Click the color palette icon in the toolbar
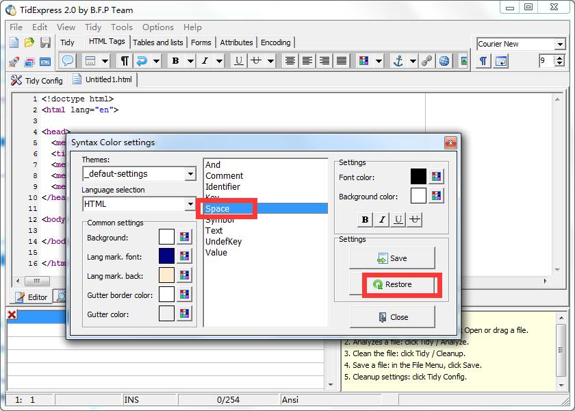This screenshot has height=411, width=575. (363, 60)
